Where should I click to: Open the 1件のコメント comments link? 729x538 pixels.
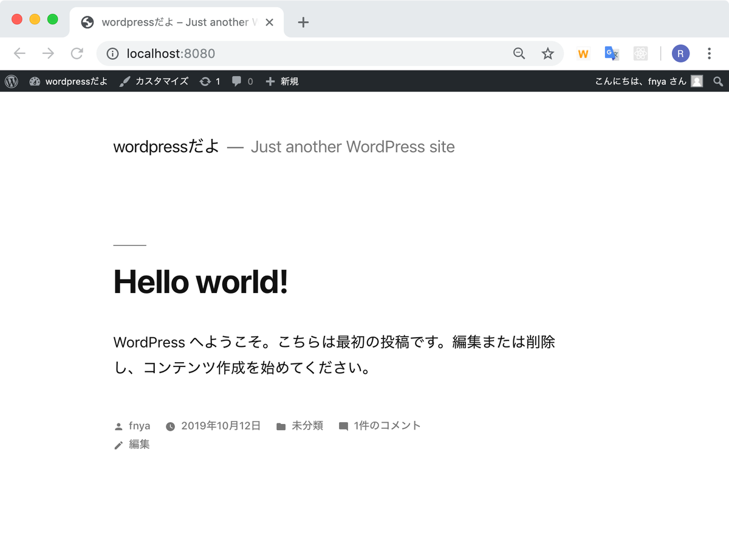387,426
